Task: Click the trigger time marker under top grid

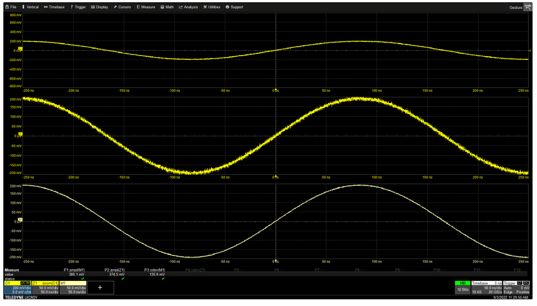Action: (x=276, y=89)
